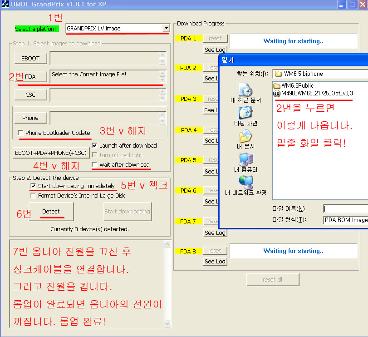The width and height of the screenshot is (368, 337).
Task: Toggle turn off backlight checkbox
Action: [x=94, y=155]
